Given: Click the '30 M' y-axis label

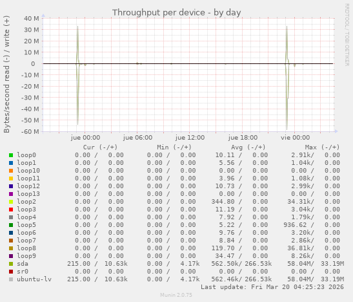Looking at the screenshot, I should pos(32,30).
